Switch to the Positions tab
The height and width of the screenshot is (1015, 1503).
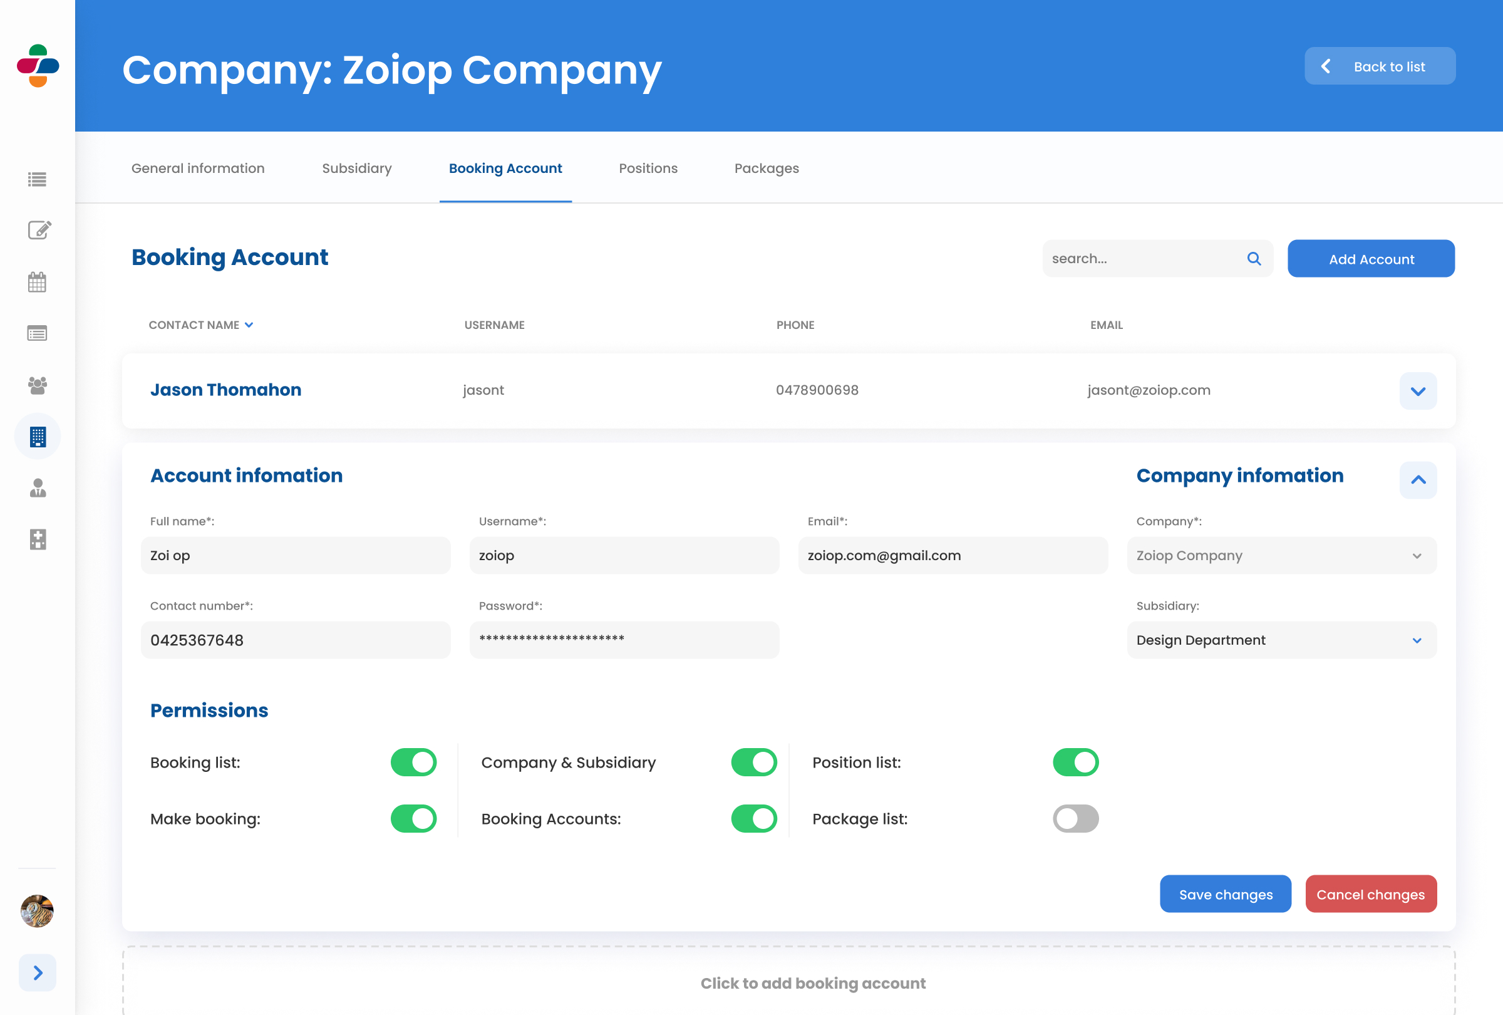pyautogui.click(x=648, y=168)
